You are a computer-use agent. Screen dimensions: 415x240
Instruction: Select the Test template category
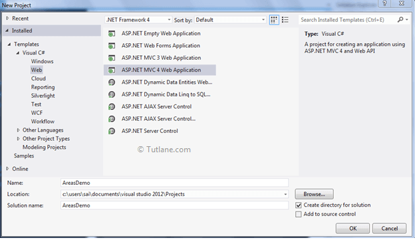pyautogui.click(x=36, y=104)
